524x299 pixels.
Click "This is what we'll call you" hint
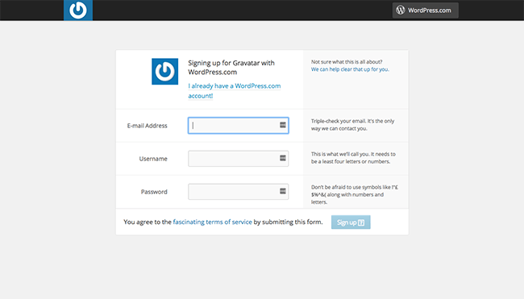(353, 158)
